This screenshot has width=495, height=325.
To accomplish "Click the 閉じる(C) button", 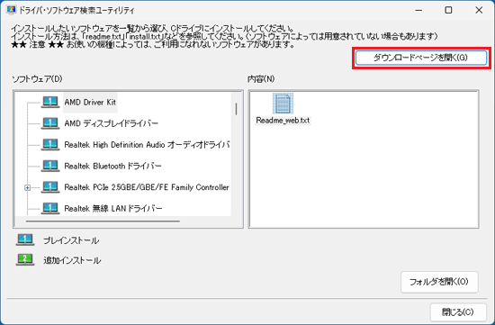I will 458,312.
